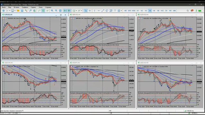Viewport: 205px width, 115px height.
Task: Toggle chart shift from right edge
Action: pos(69,11)
